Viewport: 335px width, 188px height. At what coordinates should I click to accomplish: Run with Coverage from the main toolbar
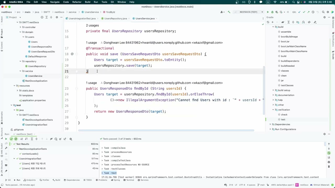pyautogui.click(x=277, y=12)
